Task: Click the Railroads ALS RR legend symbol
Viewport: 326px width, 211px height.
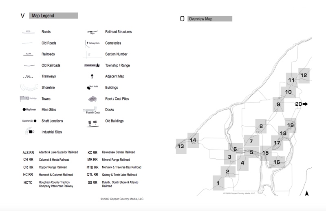Action: click(x=28, y=54)
